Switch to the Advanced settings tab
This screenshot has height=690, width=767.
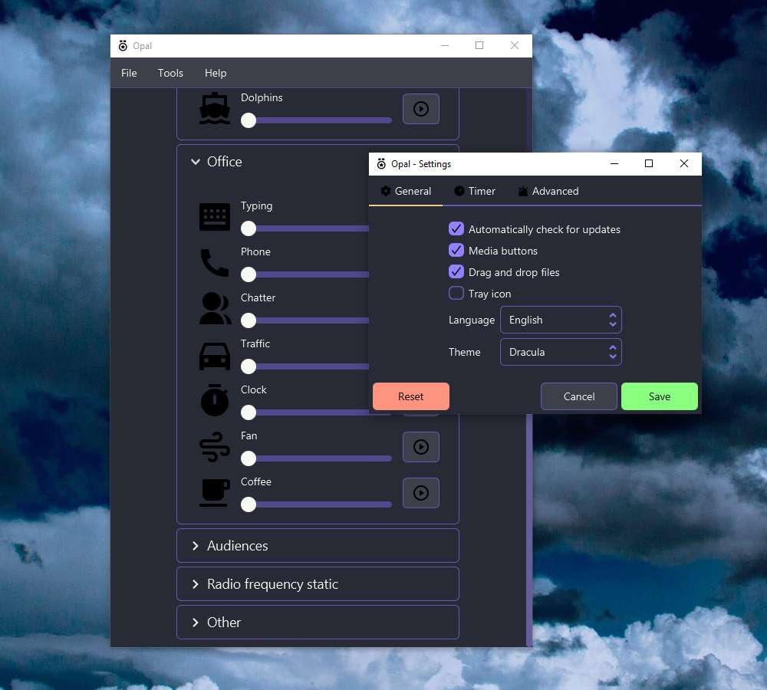coord(548,191)
